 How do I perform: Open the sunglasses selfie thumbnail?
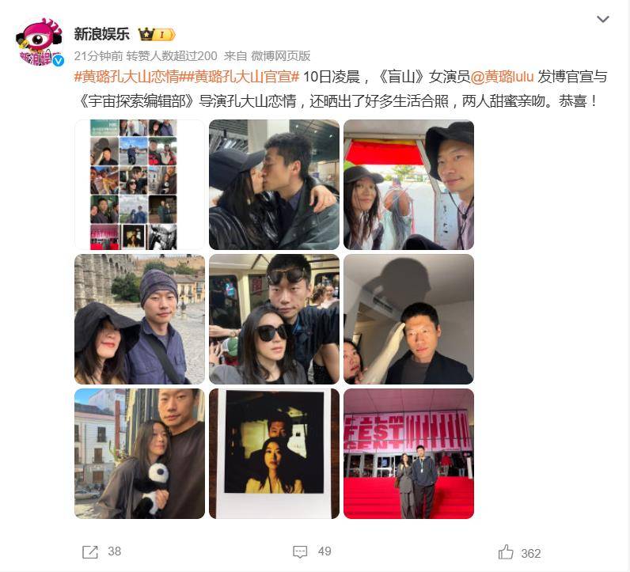[x=274, y=319]
